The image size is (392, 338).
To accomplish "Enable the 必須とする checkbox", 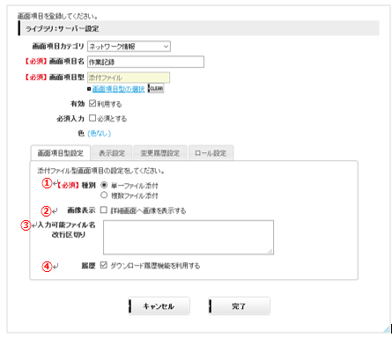I will coord(92,118).
